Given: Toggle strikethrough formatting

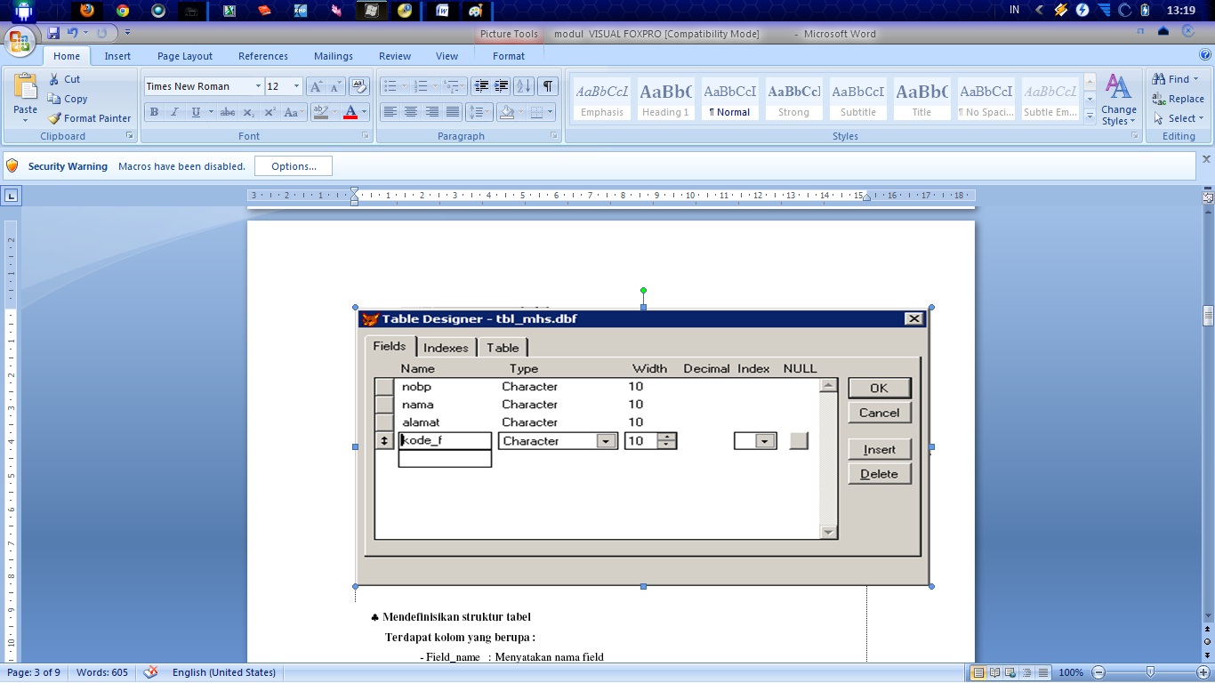Looking at the screenshot, I should pyautogui.click(x=228, y=112).
